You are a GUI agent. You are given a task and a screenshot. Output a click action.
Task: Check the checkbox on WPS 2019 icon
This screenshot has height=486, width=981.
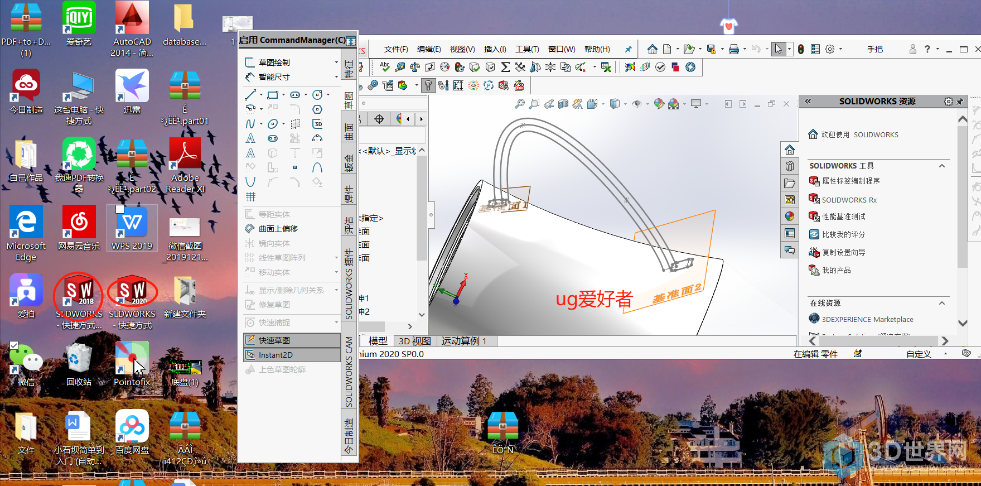[119, 209]
